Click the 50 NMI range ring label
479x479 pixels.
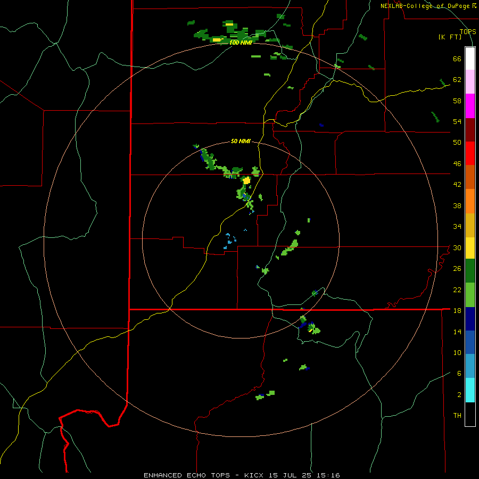click(241, 141)
